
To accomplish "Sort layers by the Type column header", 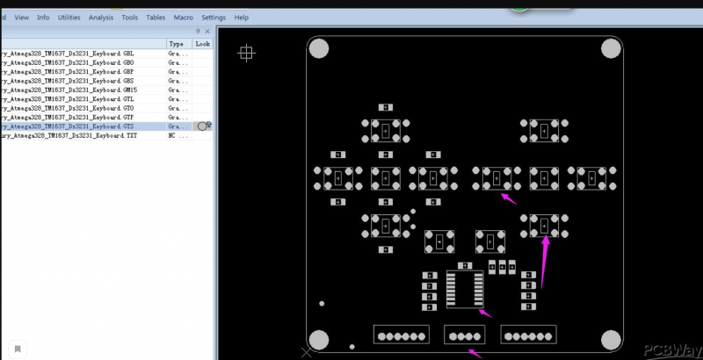I will pos(179,44).
